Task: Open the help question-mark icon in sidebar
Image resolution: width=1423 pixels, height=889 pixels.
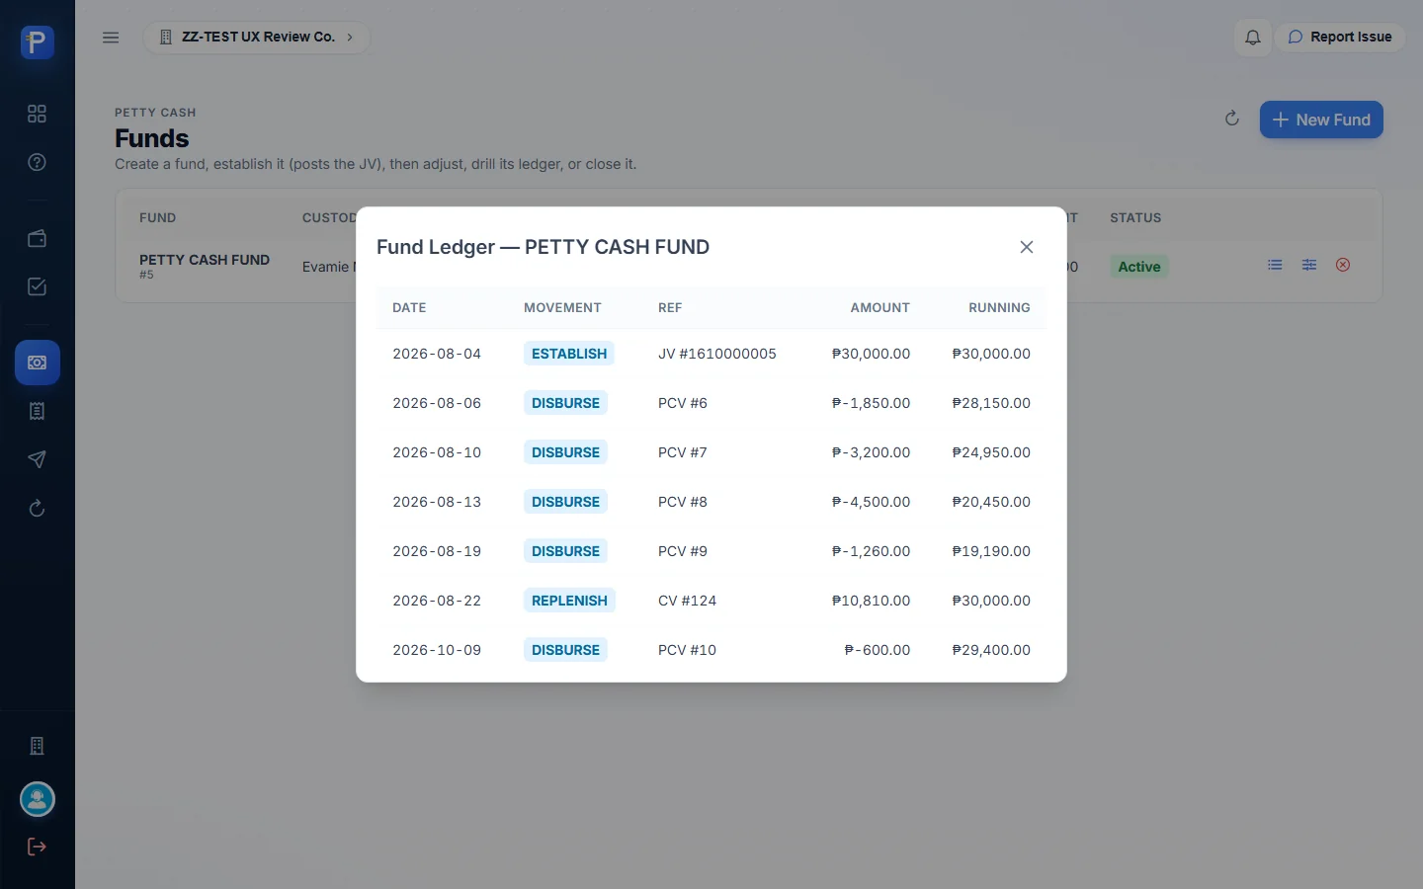Action: point(37,162)
